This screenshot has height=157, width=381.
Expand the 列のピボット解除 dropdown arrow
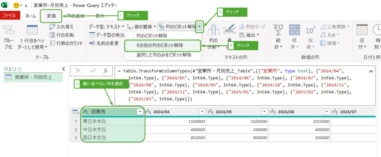199,26
